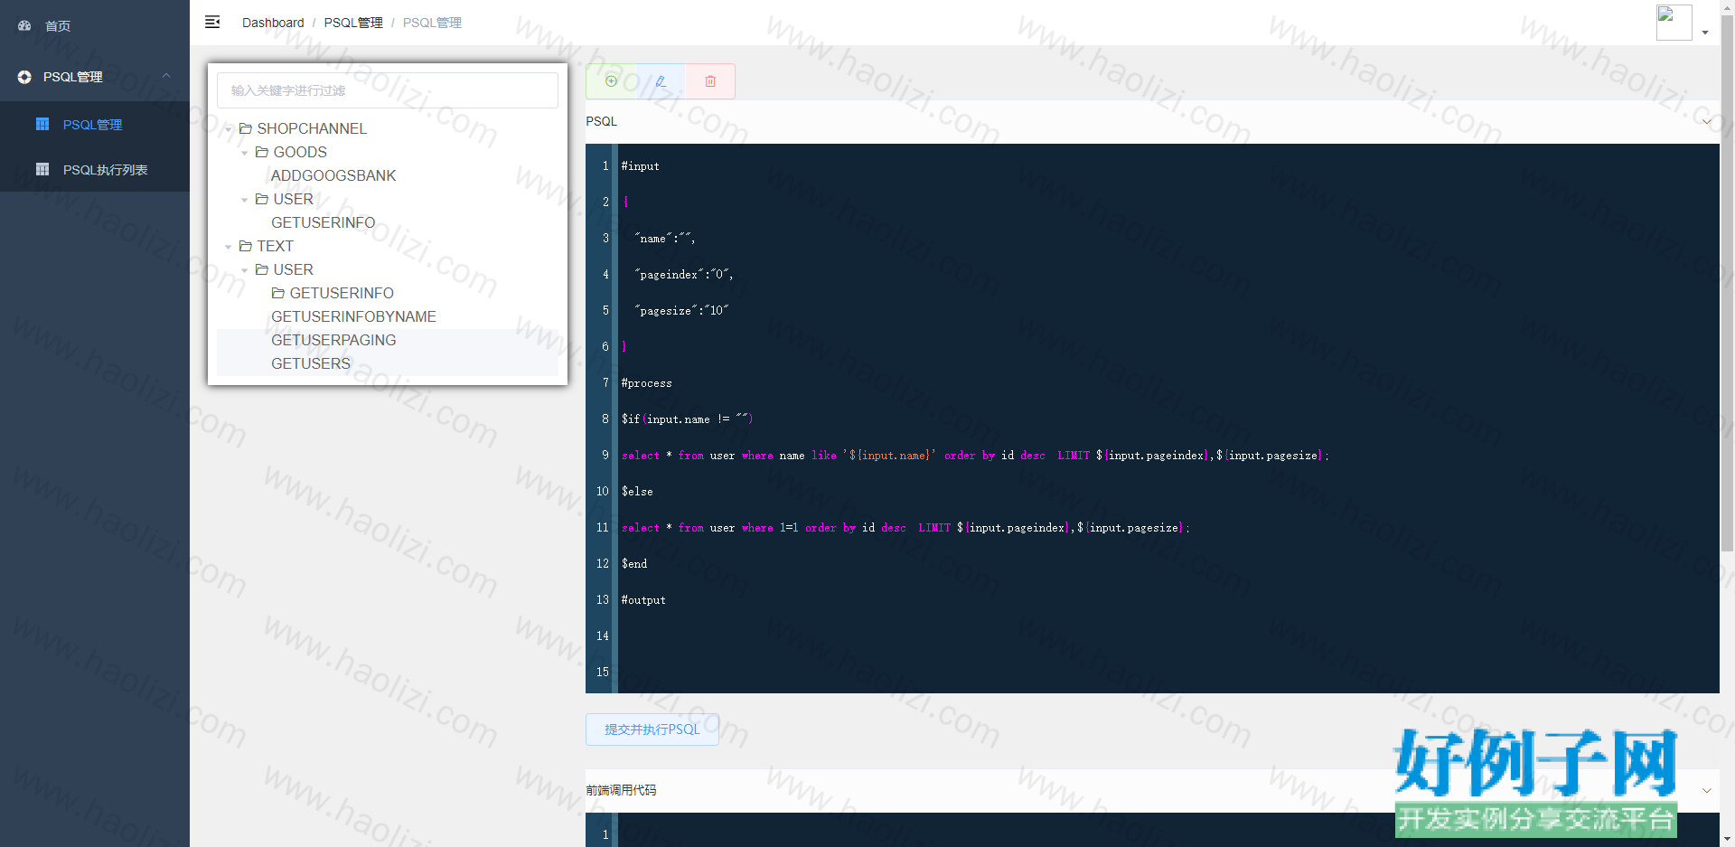Click the PSQL管理 parent menu icon
This screenshot has width=1735, height=847.
24,77
